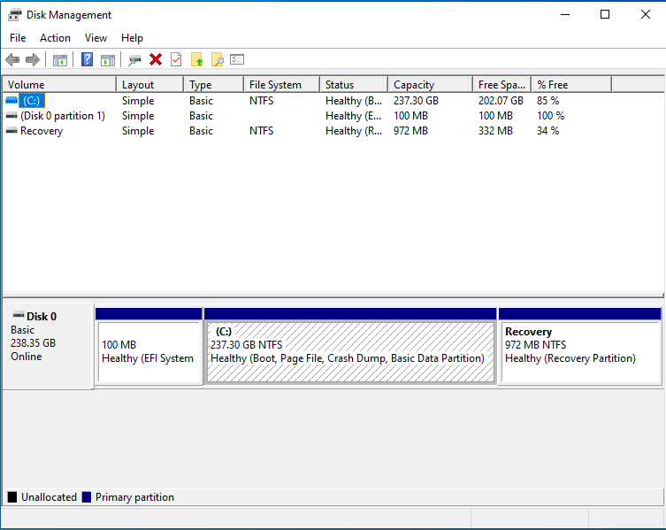
Task: Sort by Layout column header
Action: coord(150,85)
